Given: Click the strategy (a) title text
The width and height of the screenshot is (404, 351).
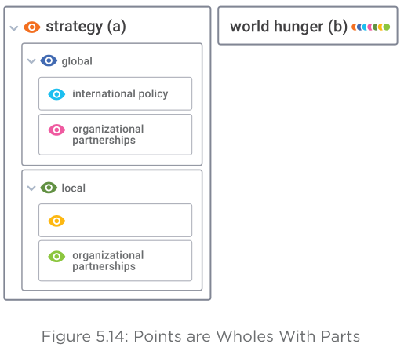Looking at the screenshot, I should coord(86,27).
